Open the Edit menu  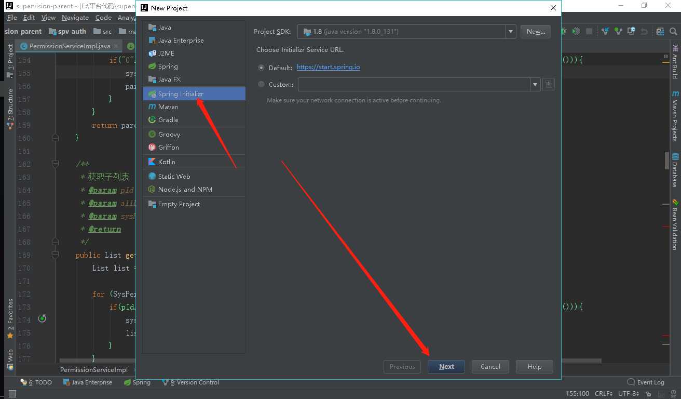(29, 18)
